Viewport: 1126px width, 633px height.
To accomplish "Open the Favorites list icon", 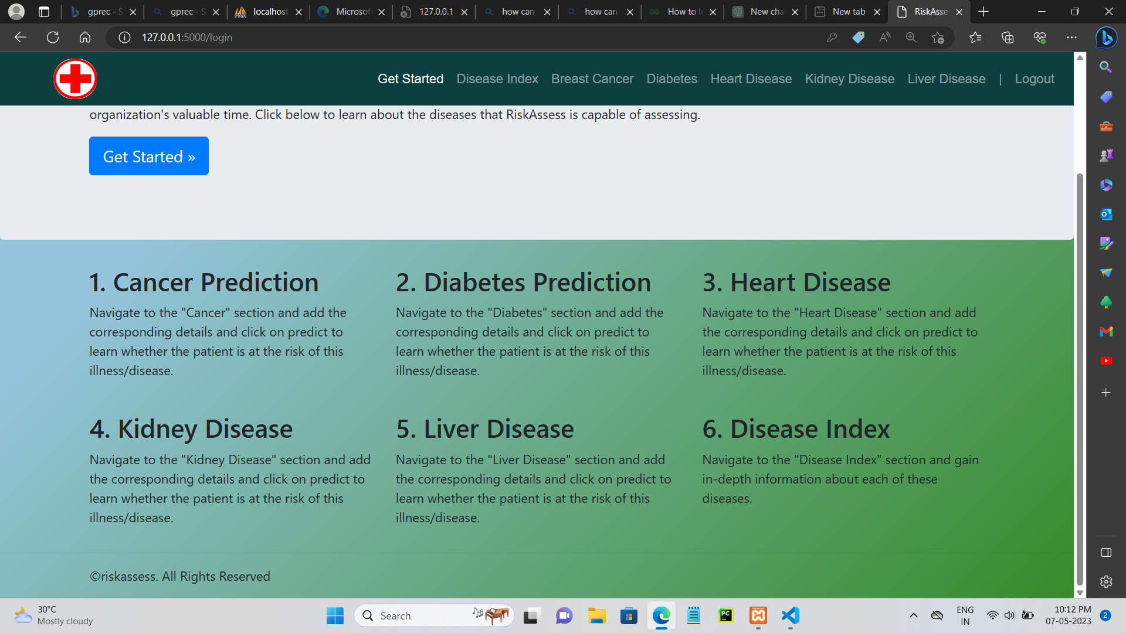I will 975,38.
